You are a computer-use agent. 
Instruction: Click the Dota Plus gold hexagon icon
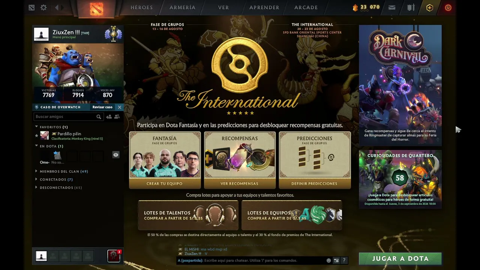pyautogui.click(x=430, y=7)
